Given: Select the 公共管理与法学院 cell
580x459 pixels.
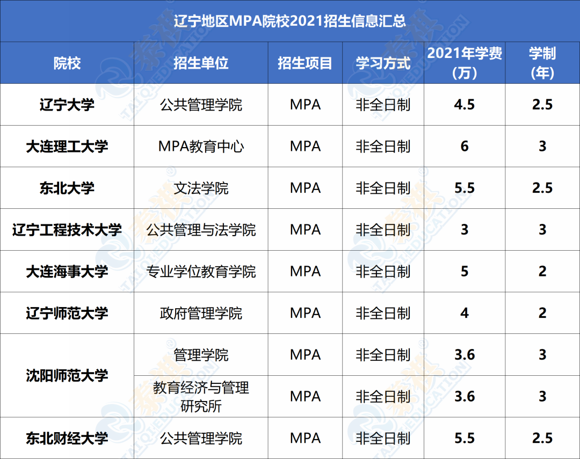Looking at the screenshot, I should click(x=201, y=230).
